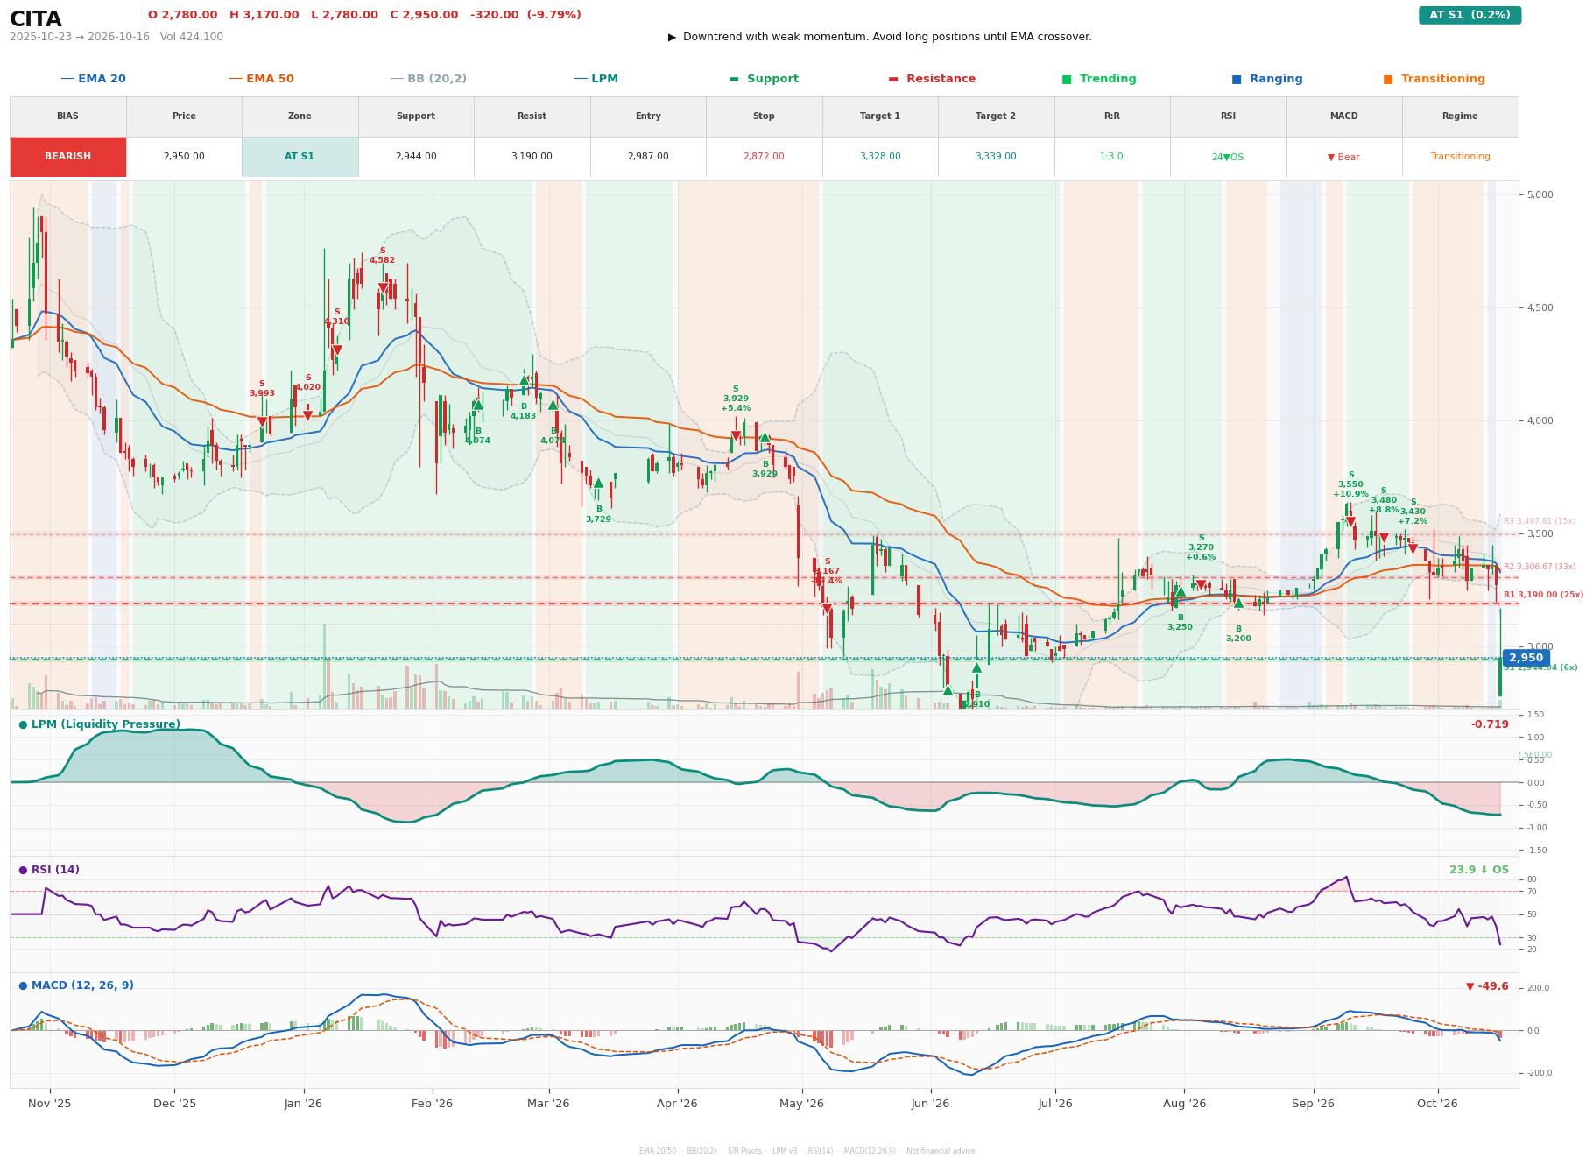Click Target 1 value 3,328.00
The height and width of the screenshot is (1165, 1593).
(x=880, y=157)
